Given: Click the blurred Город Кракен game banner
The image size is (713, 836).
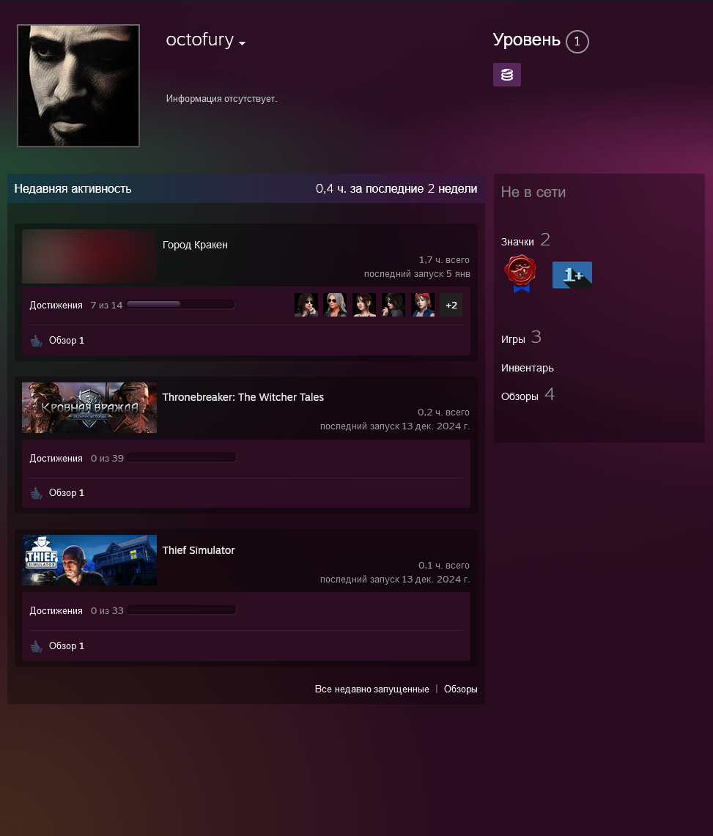Looking at the screenshot, I should click(x=89, y=256).
